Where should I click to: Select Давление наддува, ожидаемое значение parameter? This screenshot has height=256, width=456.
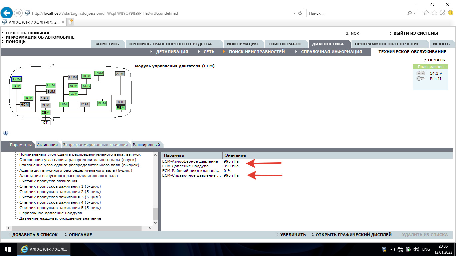(60, 218)
